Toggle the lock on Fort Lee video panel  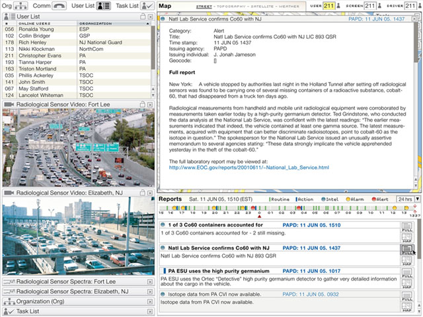click(x=143, y=104)
